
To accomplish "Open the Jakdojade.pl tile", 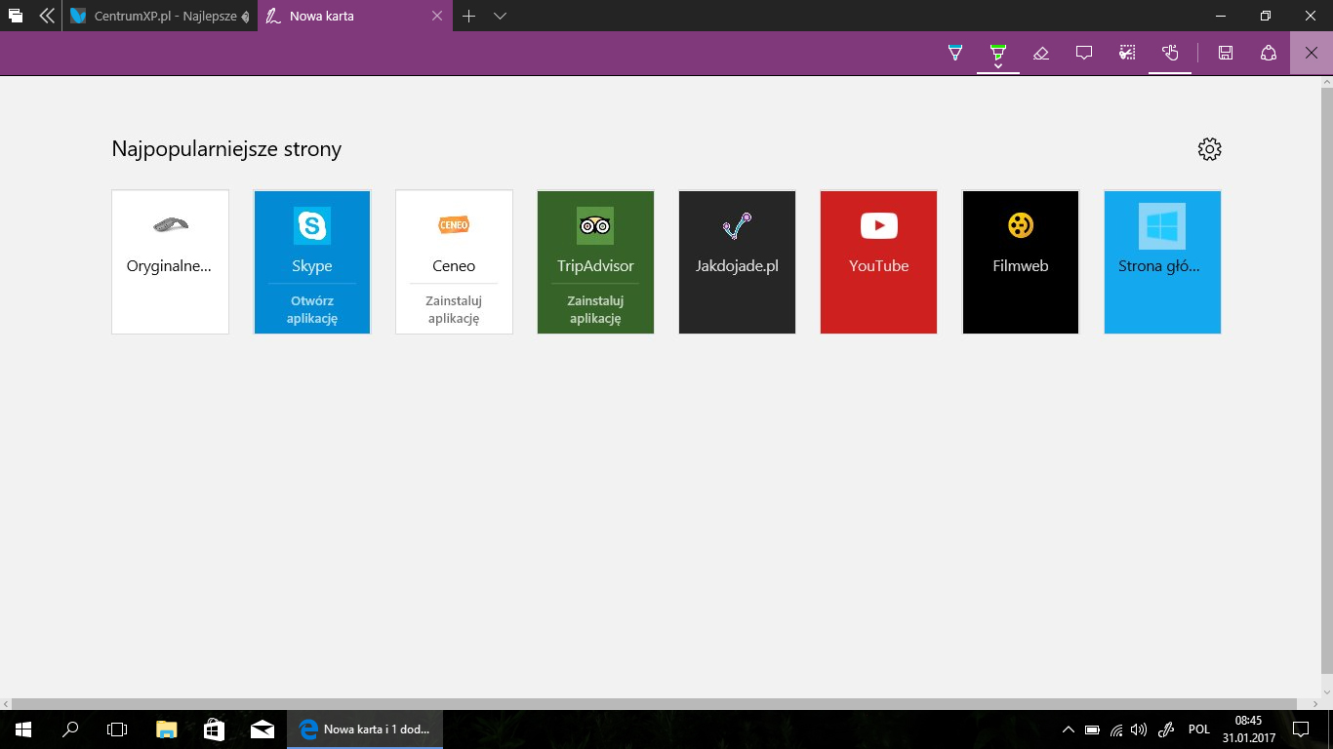I will coord(737,261).
